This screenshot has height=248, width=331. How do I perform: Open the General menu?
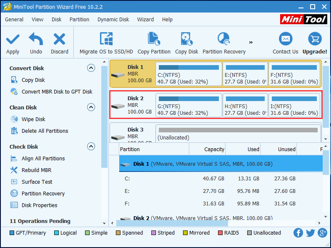click(x=14, y=20)
